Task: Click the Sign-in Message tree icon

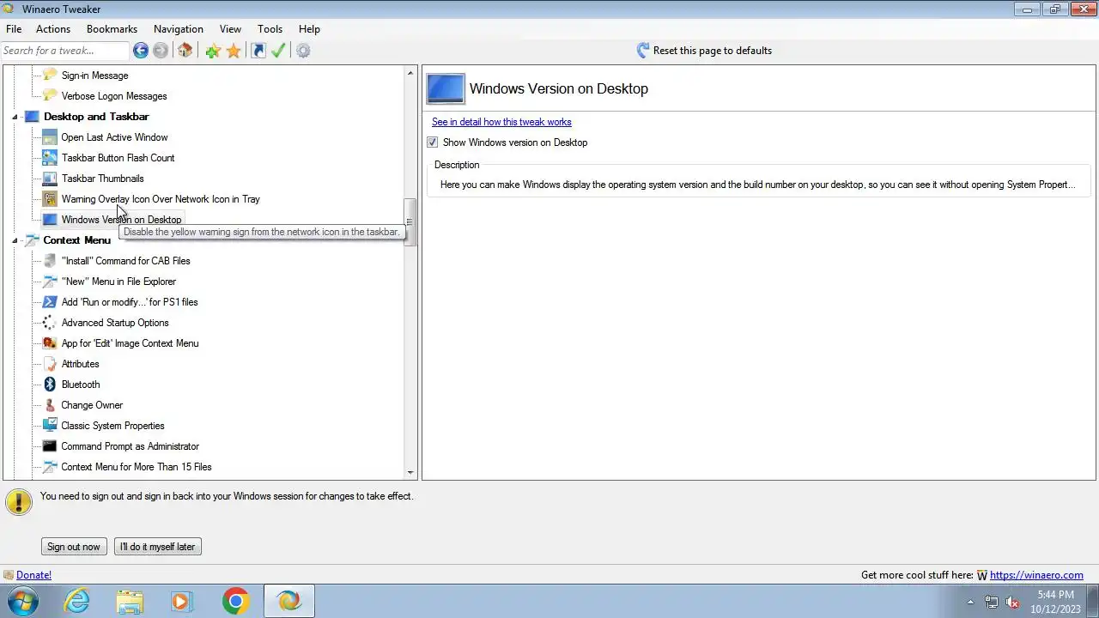Action: coord(50,76)
